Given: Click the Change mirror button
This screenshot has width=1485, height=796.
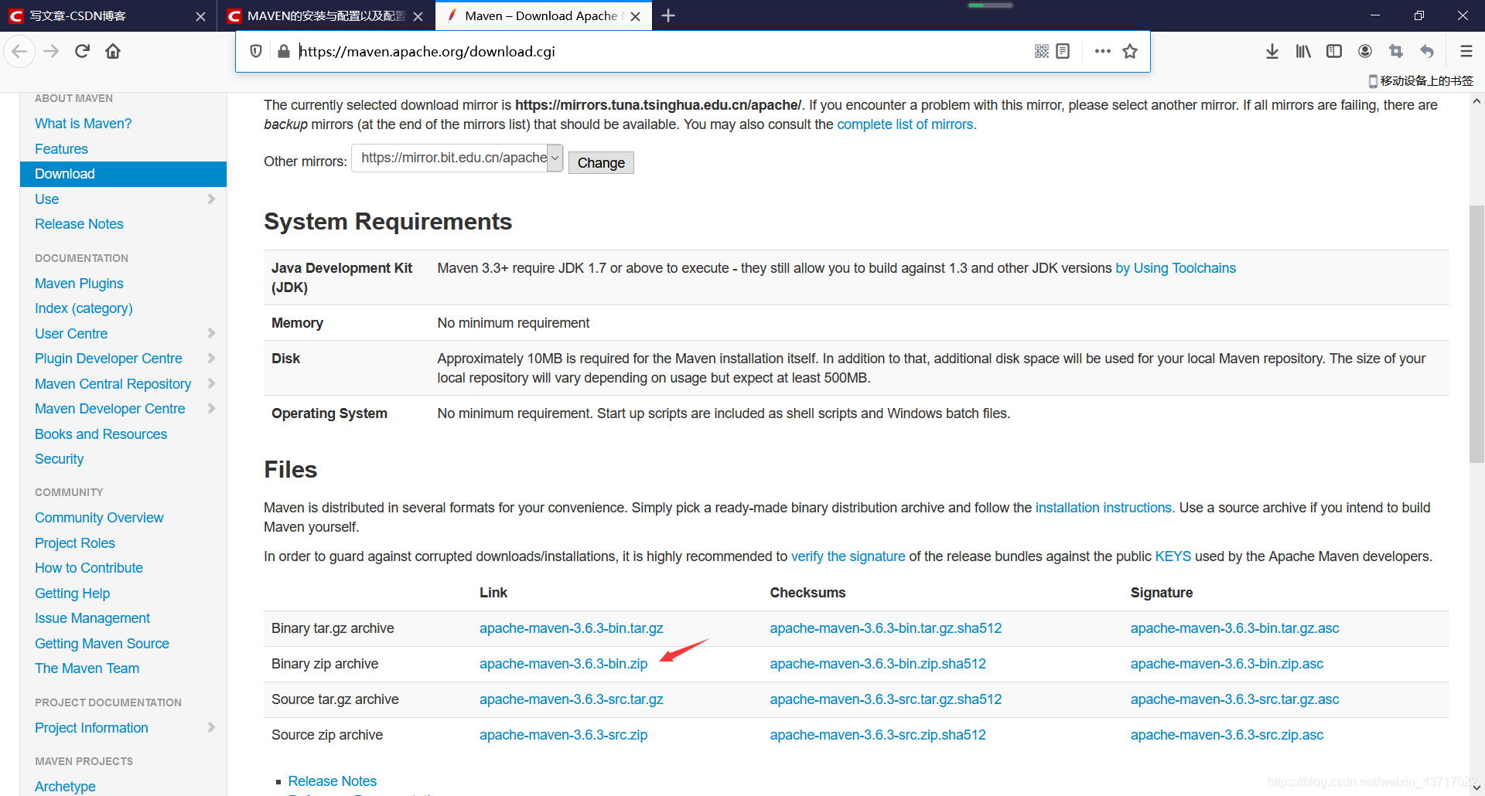Looking at the screenshot, I should 601,162.
